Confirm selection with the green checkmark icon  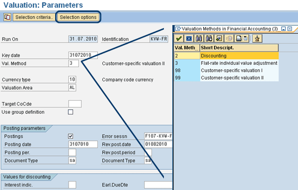click(179, 39)
